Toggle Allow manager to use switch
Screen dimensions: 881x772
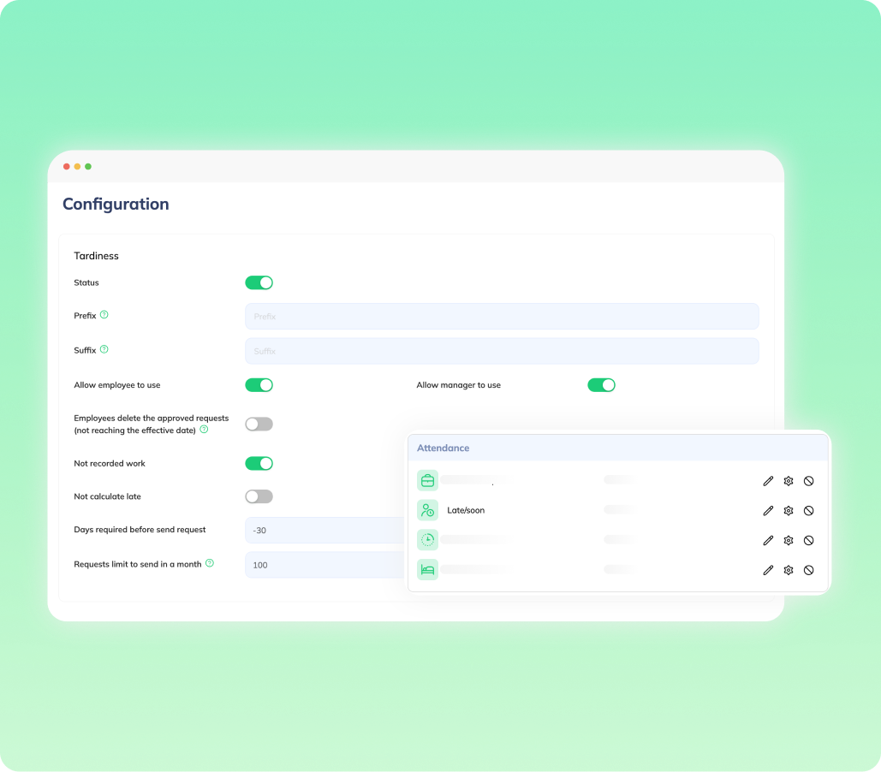pyautogui.click(x=601, y=385)
